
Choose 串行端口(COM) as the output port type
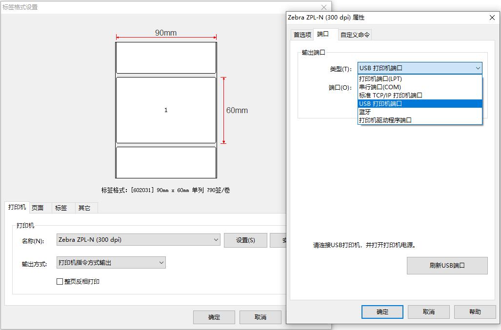click(x=378, y=87)
